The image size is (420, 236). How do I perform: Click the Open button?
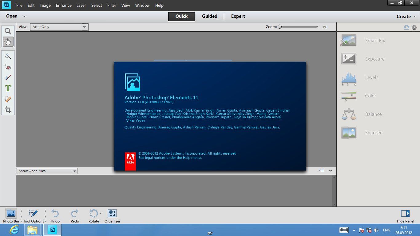click(12, 16)
